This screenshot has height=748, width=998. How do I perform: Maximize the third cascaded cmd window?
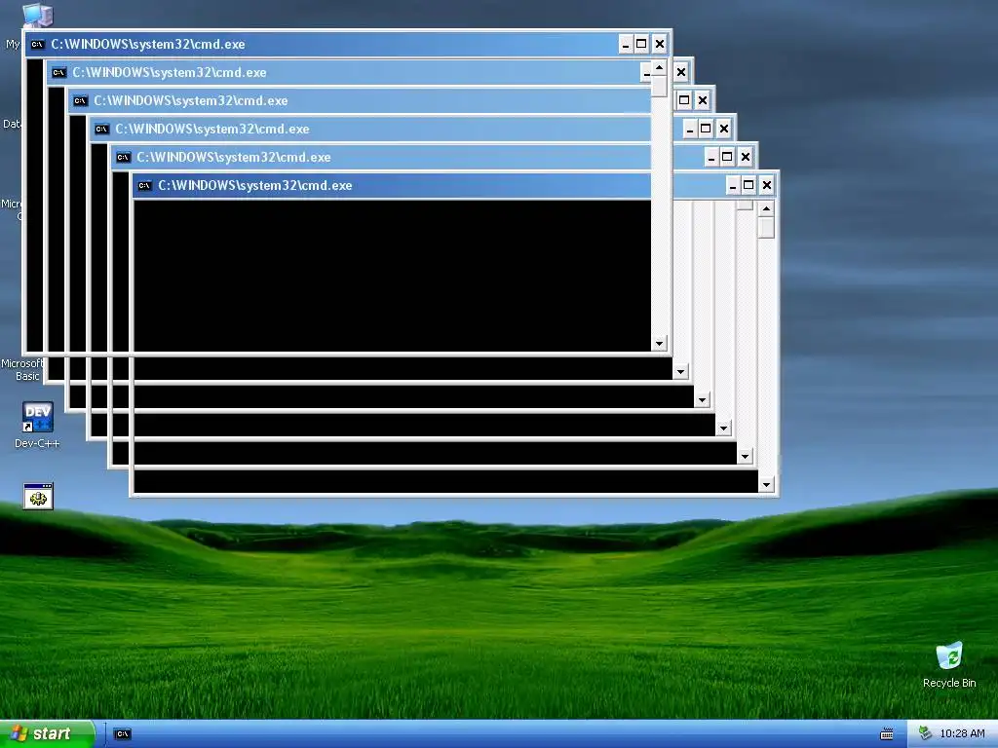click(684, 100)
